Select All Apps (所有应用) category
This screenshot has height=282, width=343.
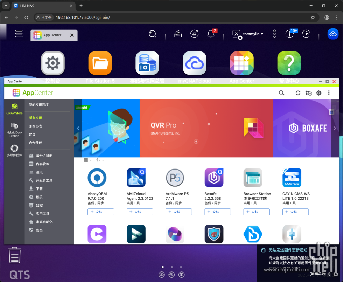tap(35, 118)
